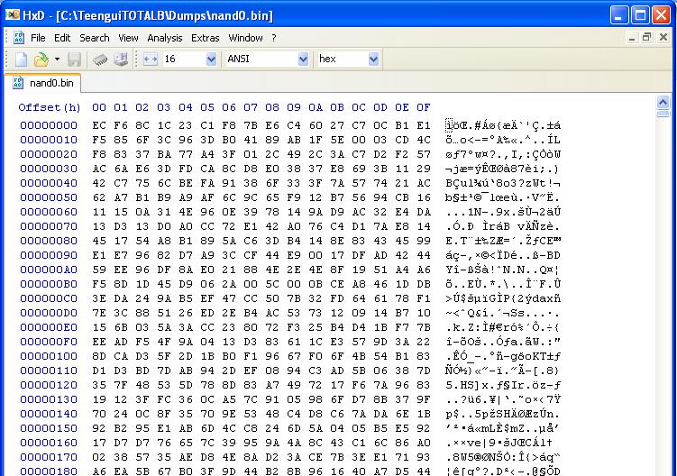Open the Window menu

(245, 38)
